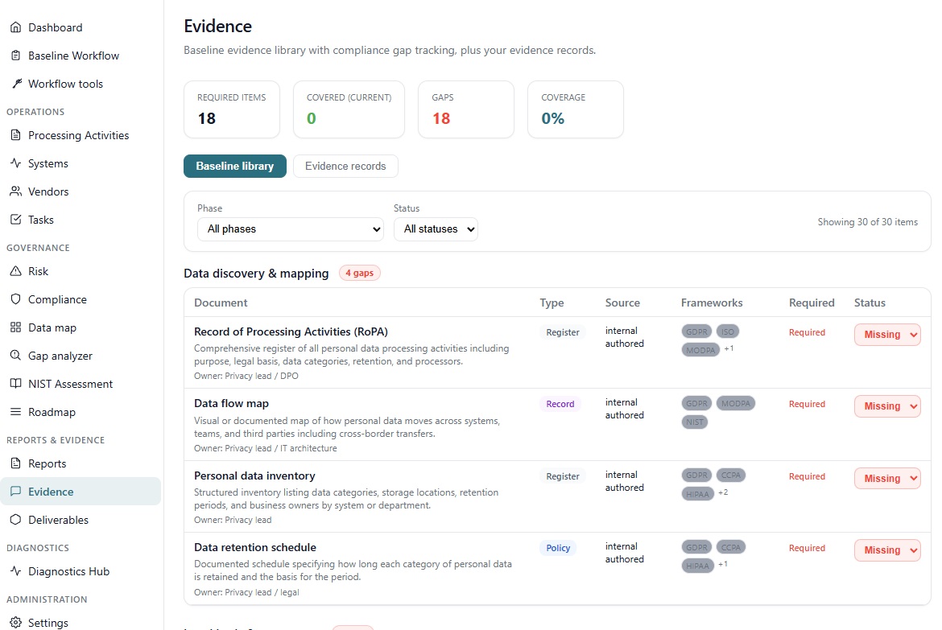Click the Compliance shield icon
The height and width of the screenshot is (630, 942).
tap(16, 299)
